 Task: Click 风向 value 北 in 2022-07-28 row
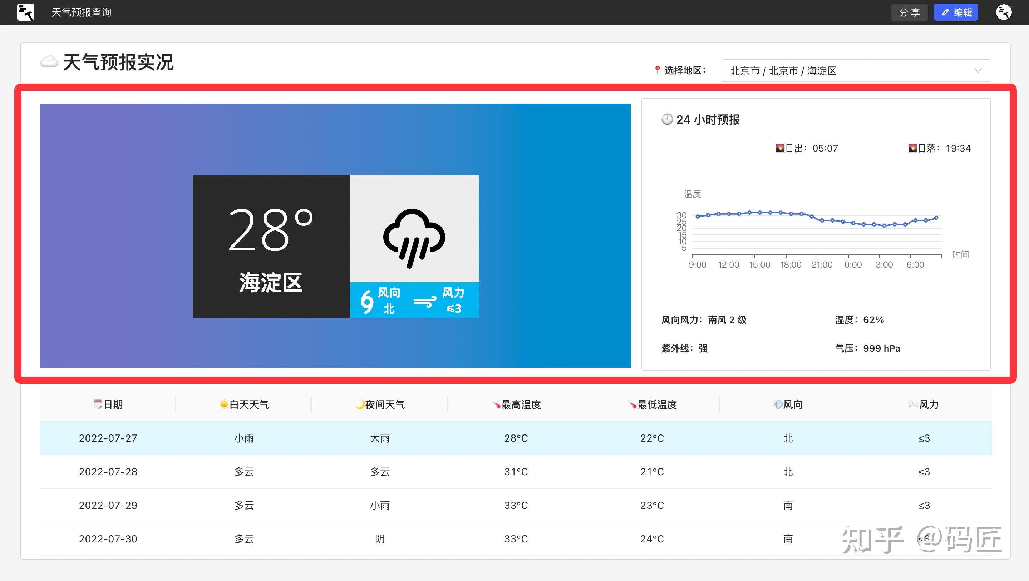[788, 472]
